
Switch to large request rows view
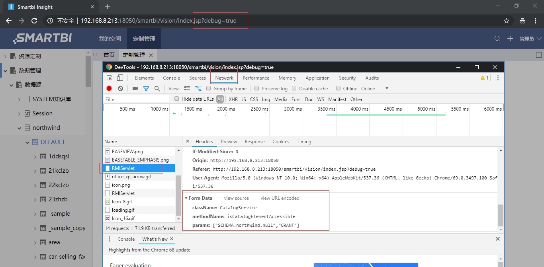187,88
